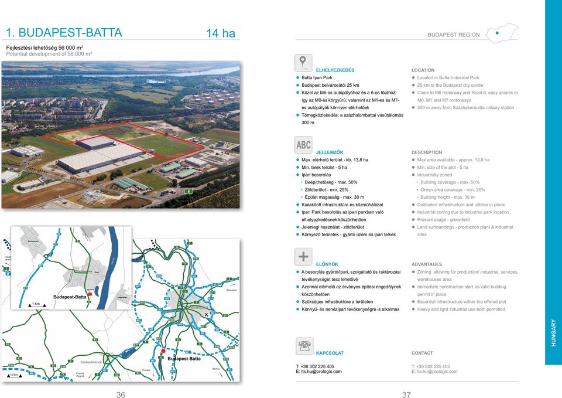The height and width of the screenshot is (398, 562).
Task: Click English-column phone number
Action: [x=431, y=366]
